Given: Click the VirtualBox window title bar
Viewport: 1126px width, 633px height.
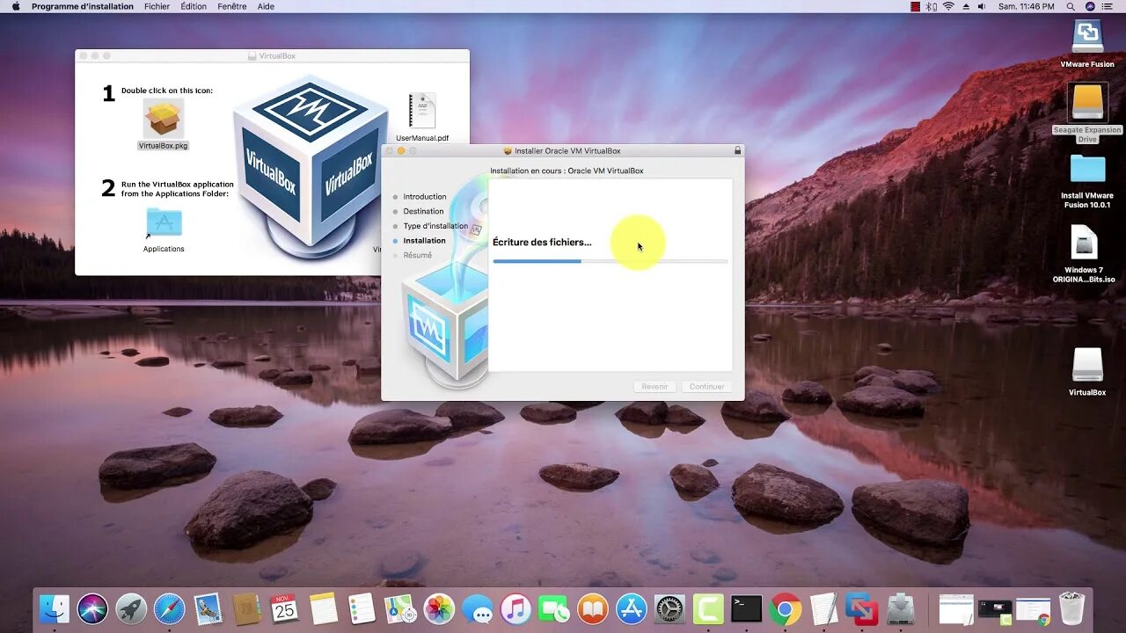Looking at the screenshot, I should coord(272,55).
